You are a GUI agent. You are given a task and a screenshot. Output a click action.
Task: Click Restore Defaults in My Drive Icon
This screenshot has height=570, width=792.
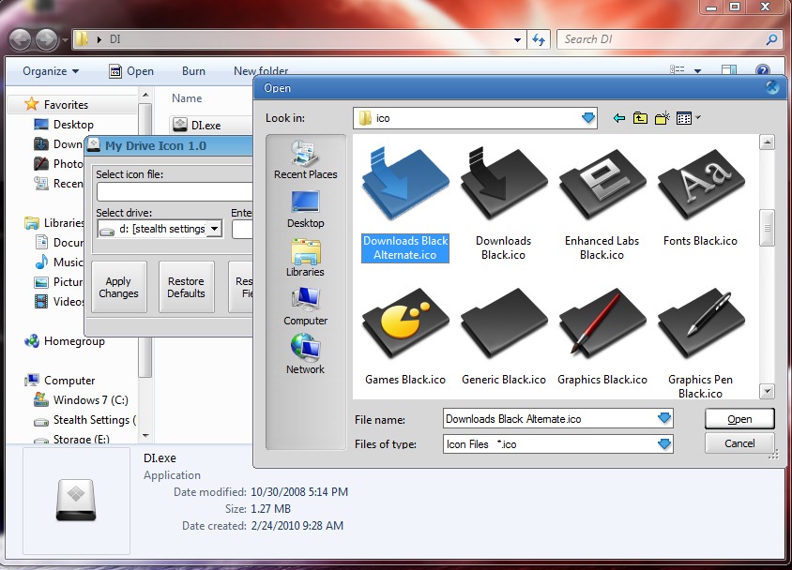[x=186, y=287]
